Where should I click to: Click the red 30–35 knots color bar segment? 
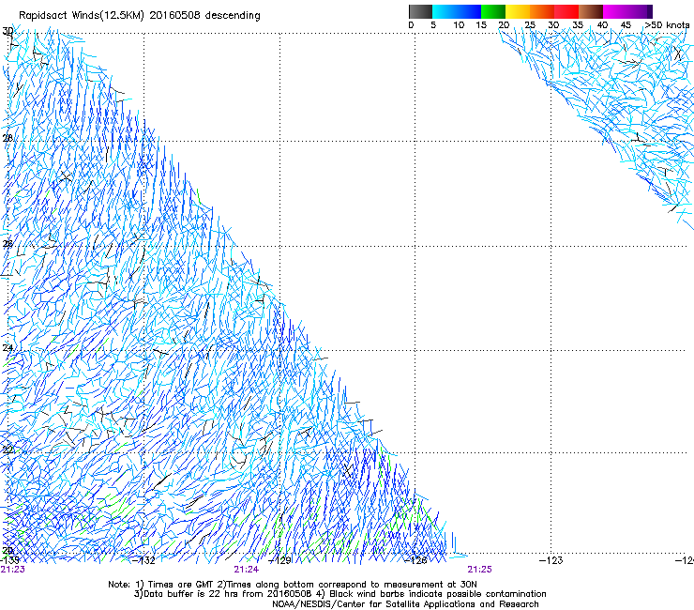pyautogui.click(x=566, y=11)
